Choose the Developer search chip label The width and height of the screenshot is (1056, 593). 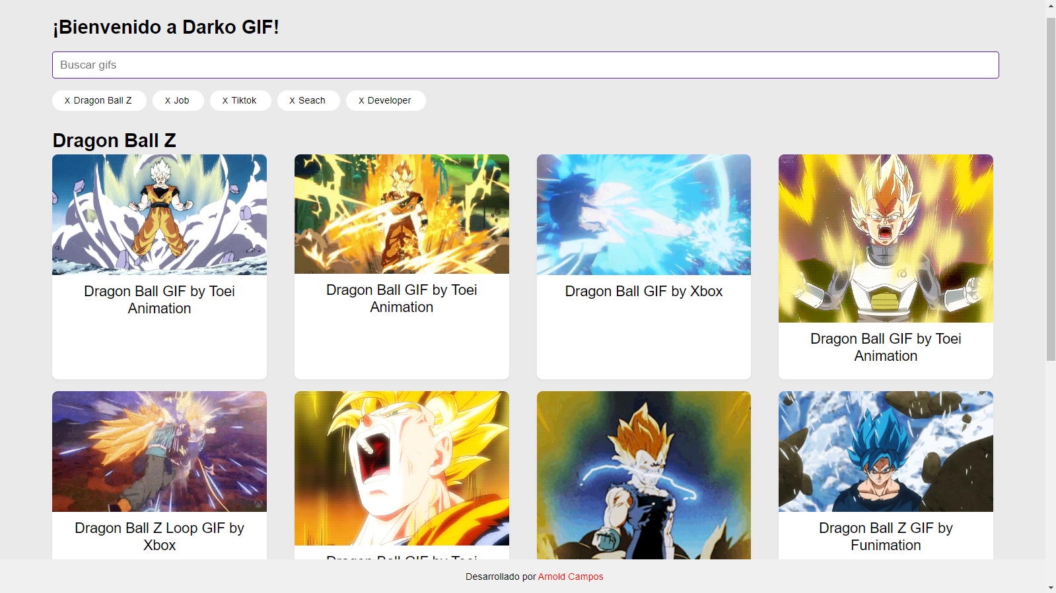coord(389,101)
